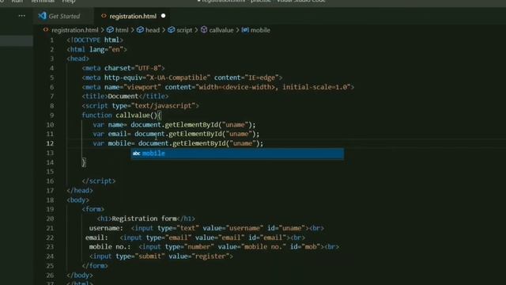Click the <!DOCTYPE html> line
Screen dimensions: 506x285
click(x=95, y=40)
